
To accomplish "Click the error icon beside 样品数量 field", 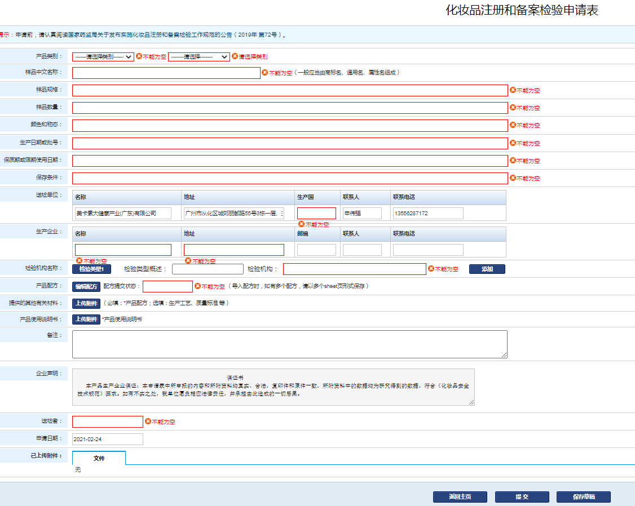I will coord(513,107).
